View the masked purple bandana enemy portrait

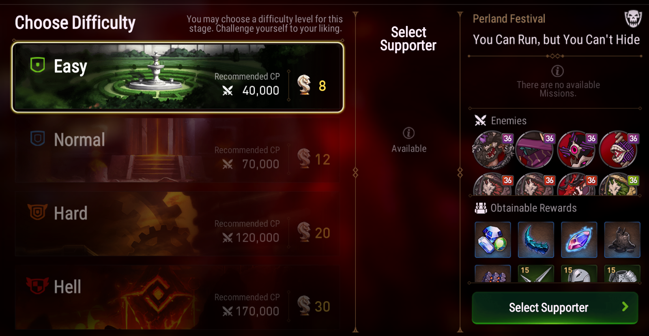tap(535, 150)
